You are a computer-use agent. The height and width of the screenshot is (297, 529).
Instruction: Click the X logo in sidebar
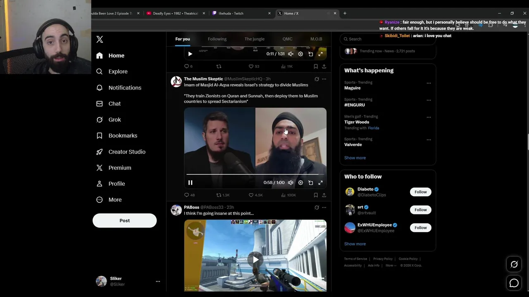pos(100,39)
